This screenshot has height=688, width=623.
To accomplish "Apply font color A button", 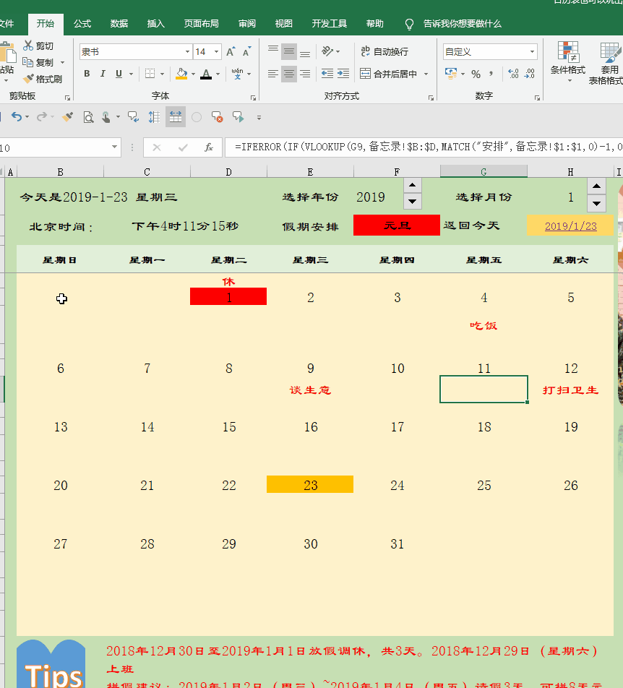I will [206, 74].
